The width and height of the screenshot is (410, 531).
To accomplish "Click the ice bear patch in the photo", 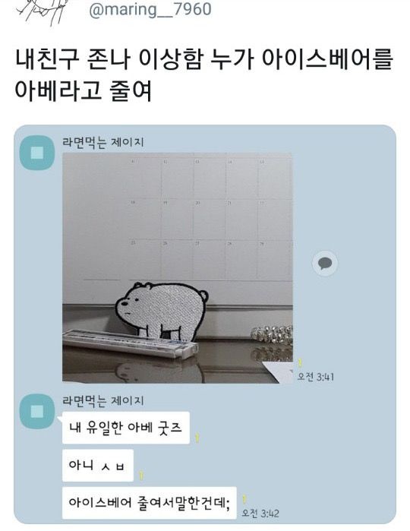I will click(x=162, y=311).
